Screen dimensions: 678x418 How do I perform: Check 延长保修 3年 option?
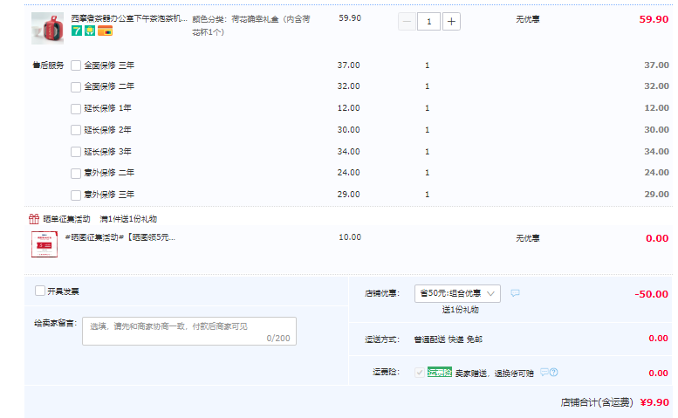pos(76,152)
